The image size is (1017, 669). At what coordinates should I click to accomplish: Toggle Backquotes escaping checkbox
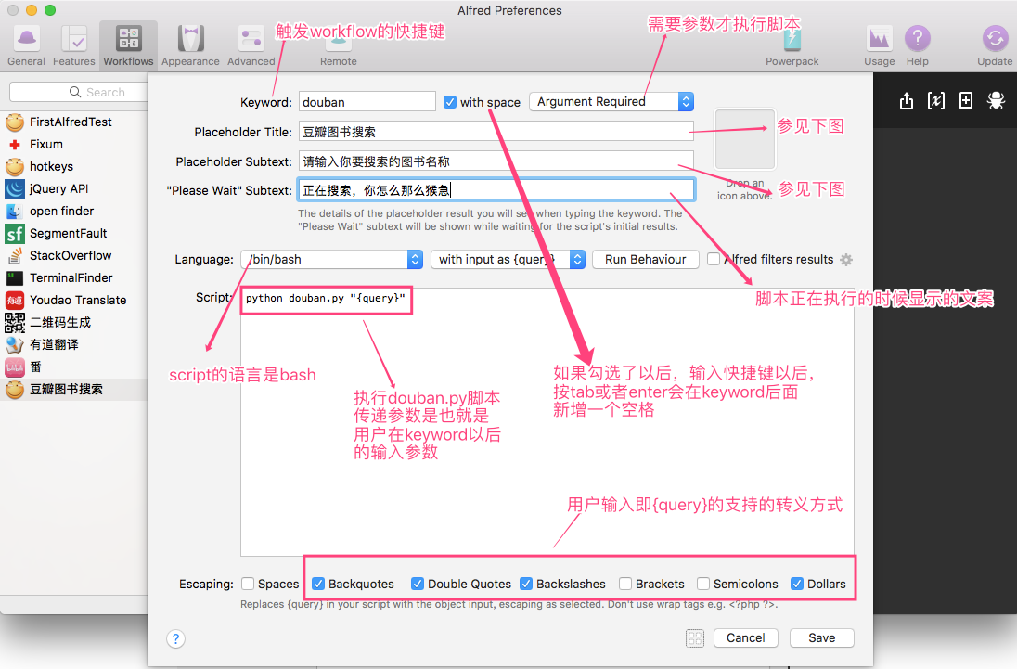[318, 584]
